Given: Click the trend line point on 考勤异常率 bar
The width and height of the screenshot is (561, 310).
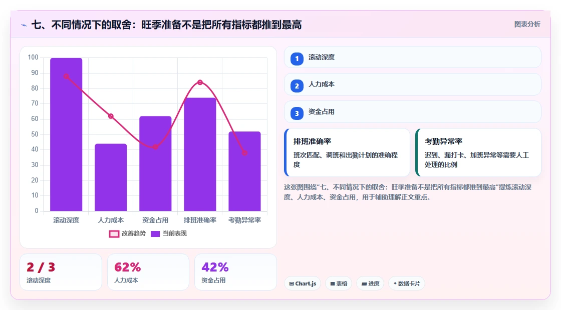Looking at the screenshot, I should coord(245,153).
